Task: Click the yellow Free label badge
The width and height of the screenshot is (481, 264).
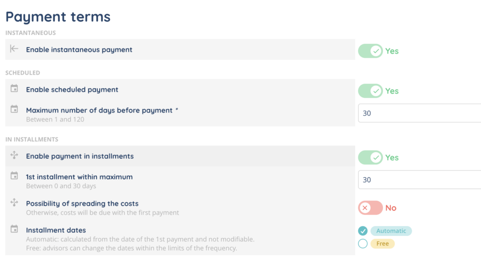Action: click(382, 244)
